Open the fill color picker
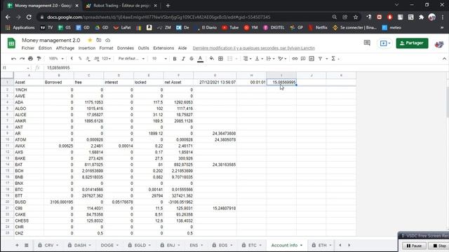449x252 pixels. [212, 59]
